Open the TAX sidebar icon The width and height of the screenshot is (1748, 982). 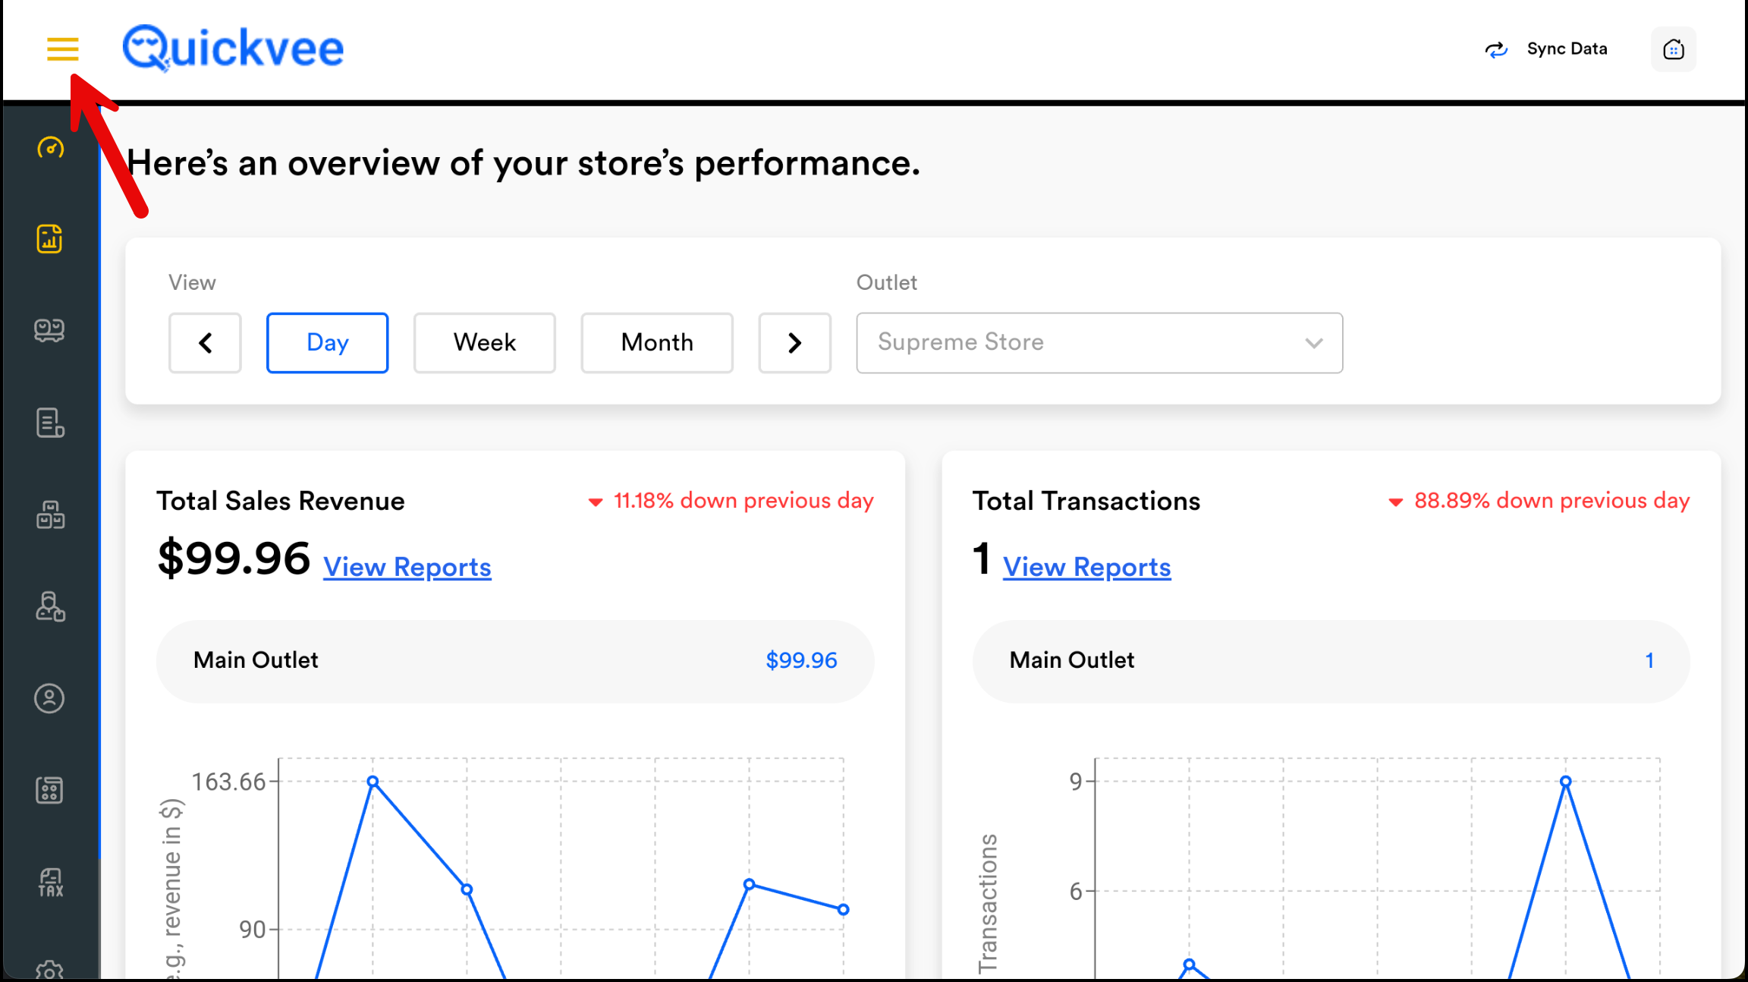50,883
